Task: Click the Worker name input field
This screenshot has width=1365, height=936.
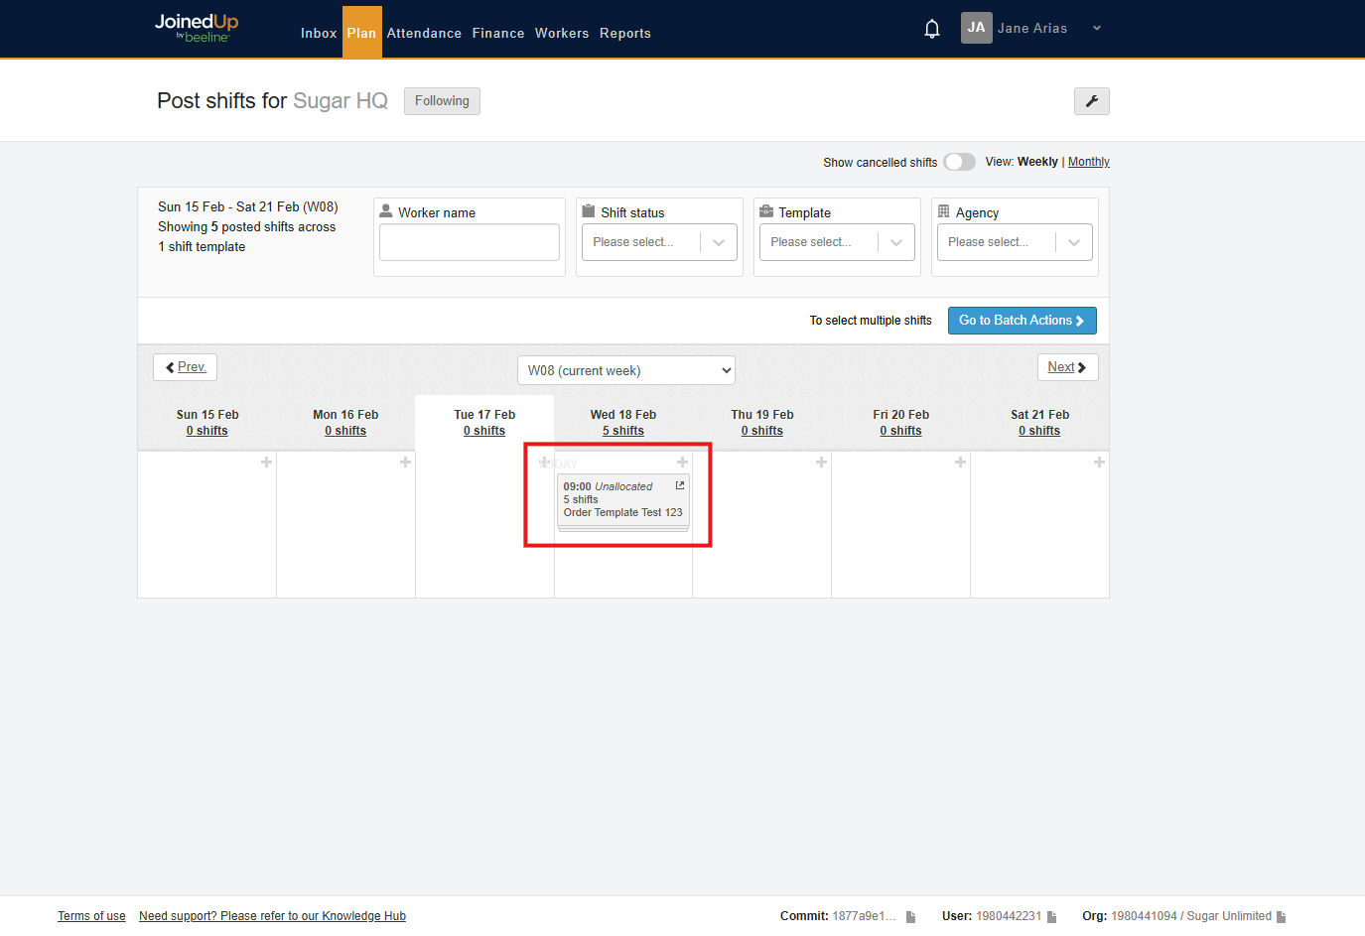Action: pos(469,242)
